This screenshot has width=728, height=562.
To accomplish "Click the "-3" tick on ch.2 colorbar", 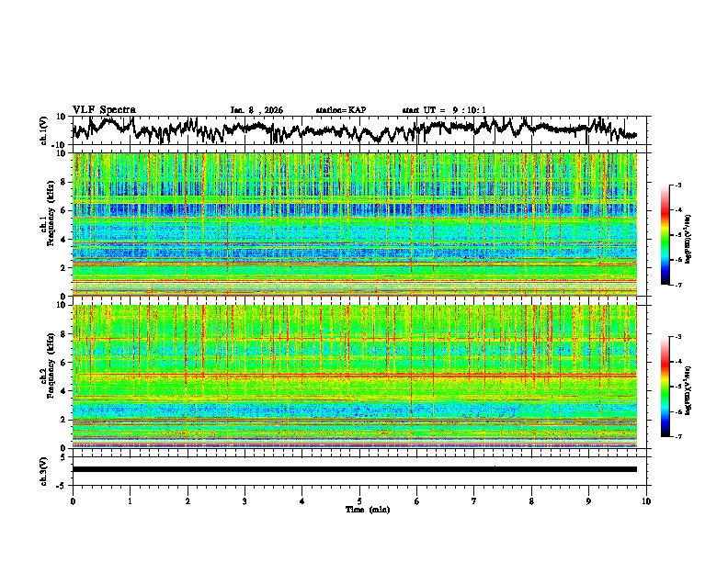I will pos(678,337).
